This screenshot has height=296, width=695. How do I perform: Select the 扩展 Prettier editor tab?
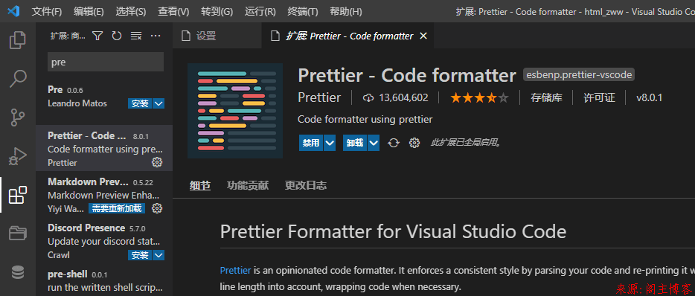pos(348,36)
